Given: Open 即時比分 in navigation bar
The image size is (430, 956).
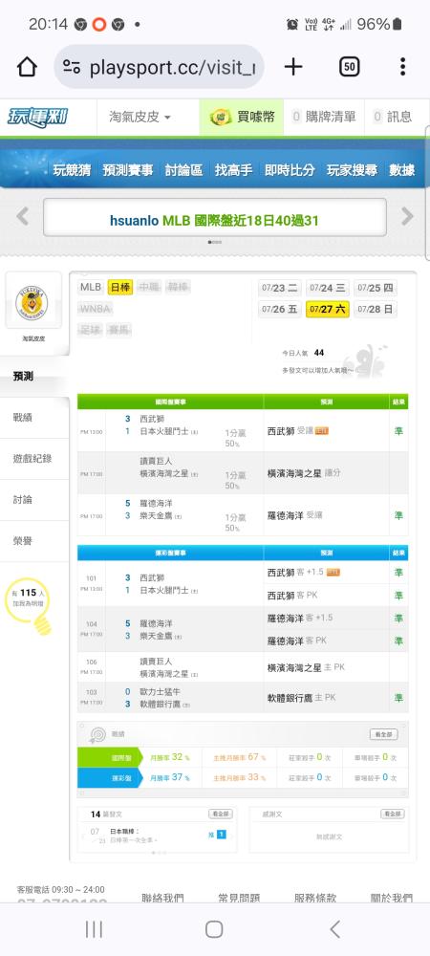Looking at the screenshot, I should (290, 170).
